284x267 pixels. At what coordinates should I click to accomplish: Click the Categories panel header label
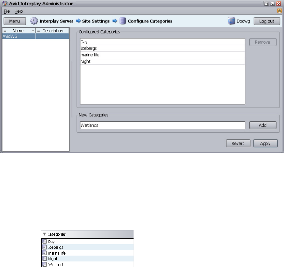click(57, 234)
